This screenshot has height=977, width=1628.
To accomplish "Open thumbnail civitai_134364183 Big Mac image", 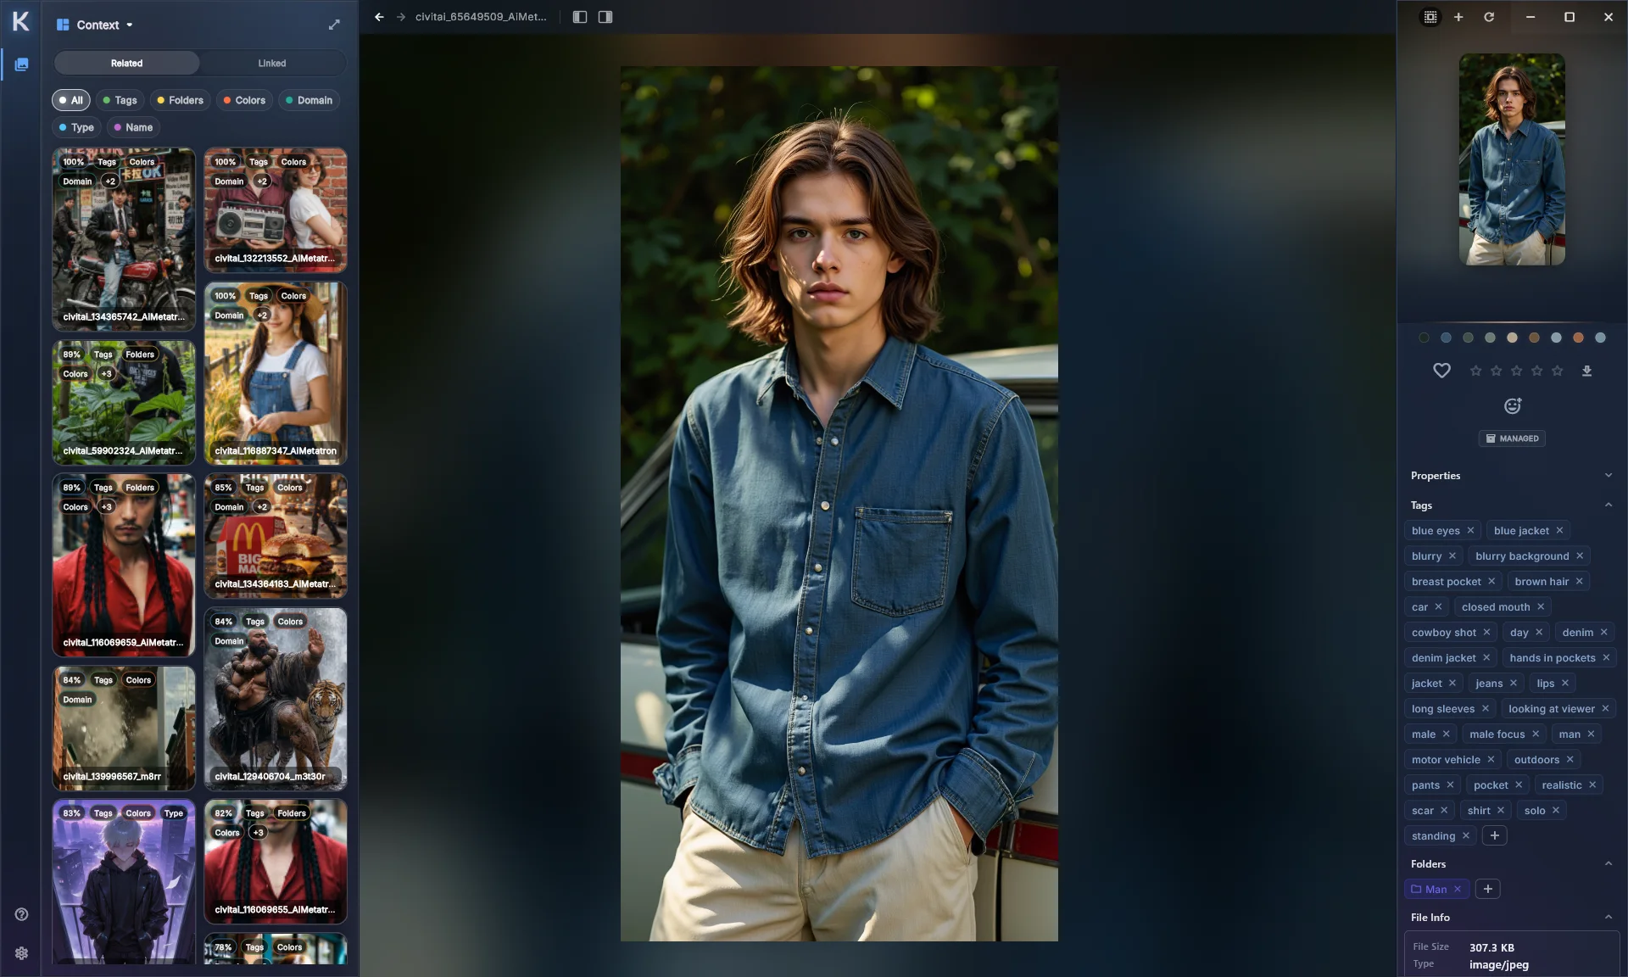I will click(276, 536).
